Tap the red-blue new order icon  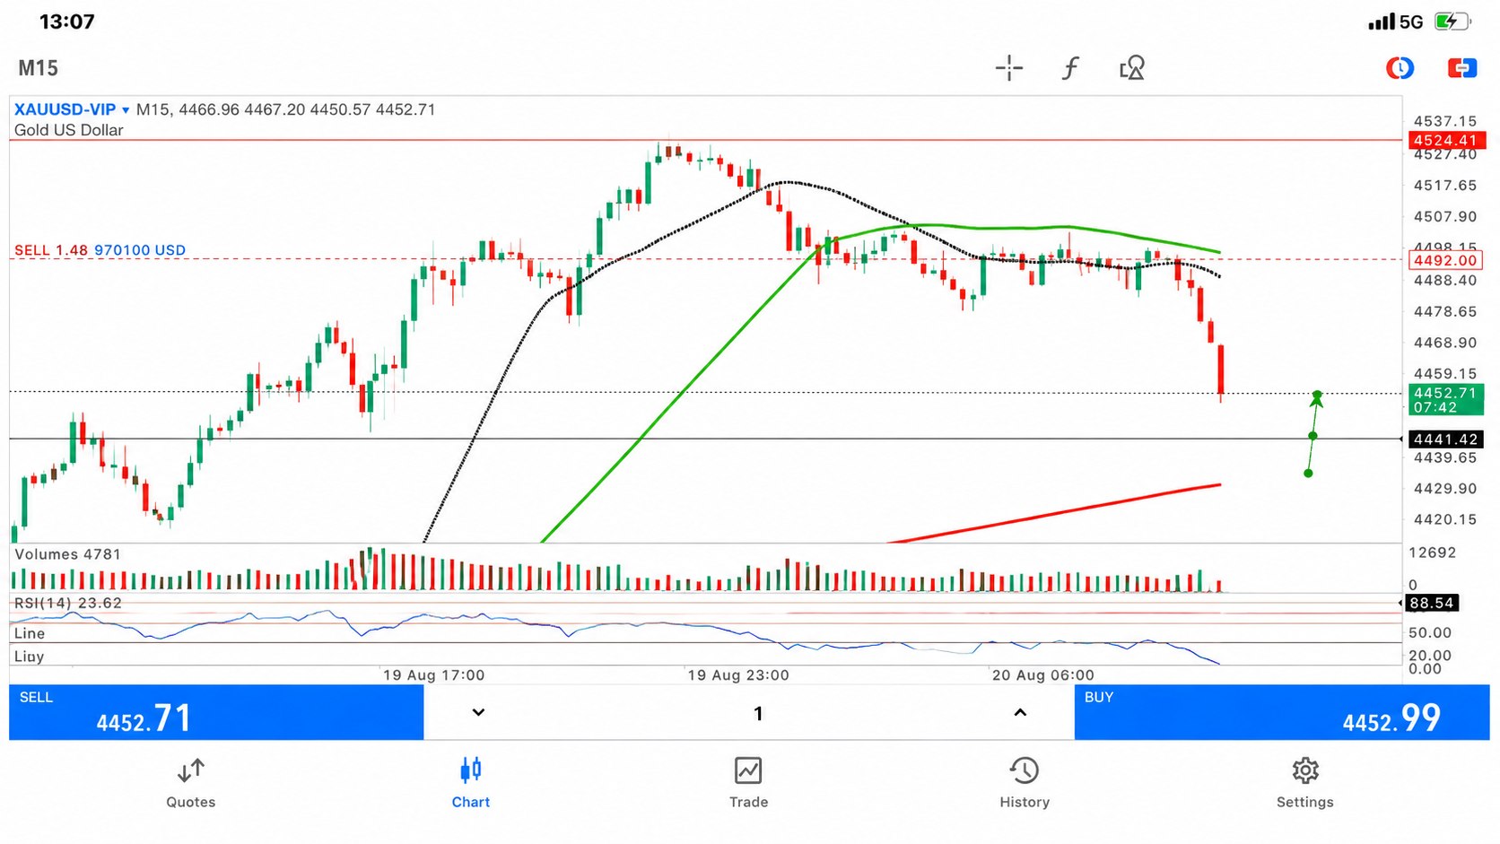[1462, 68]
